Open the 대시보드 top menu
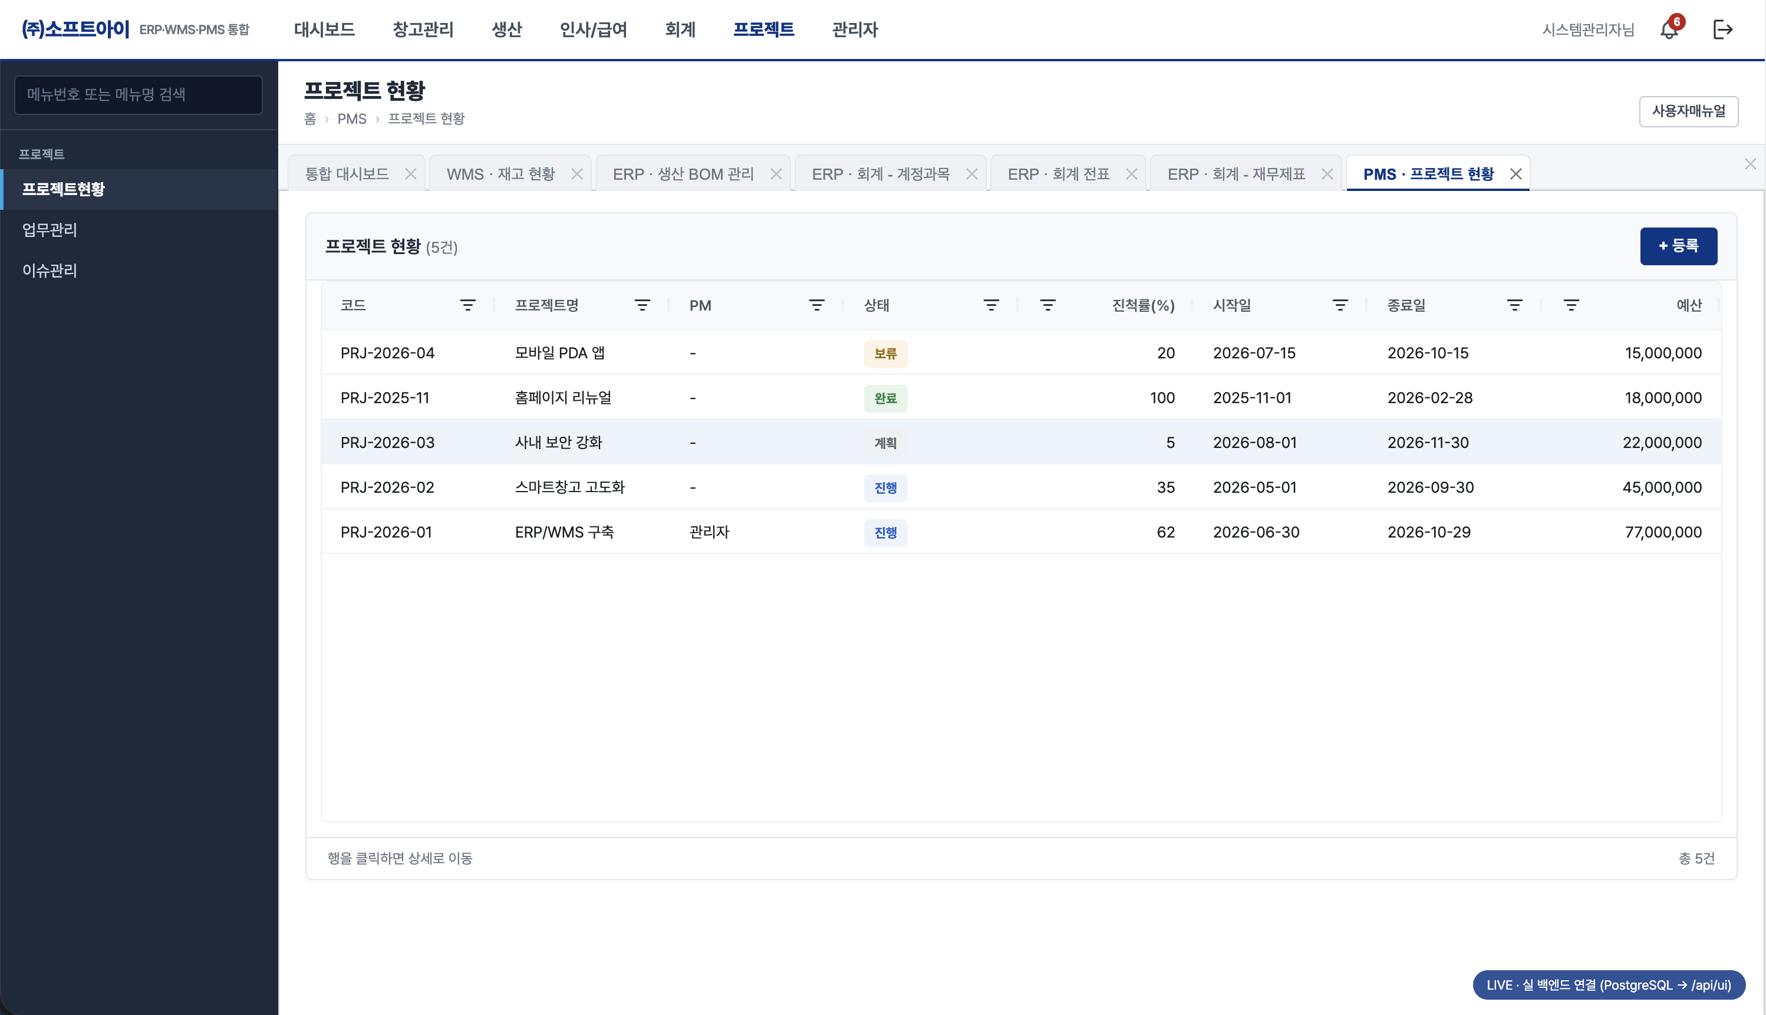Image resolution: width=1766 pixels, height=1015 pixels. point(324,29)
